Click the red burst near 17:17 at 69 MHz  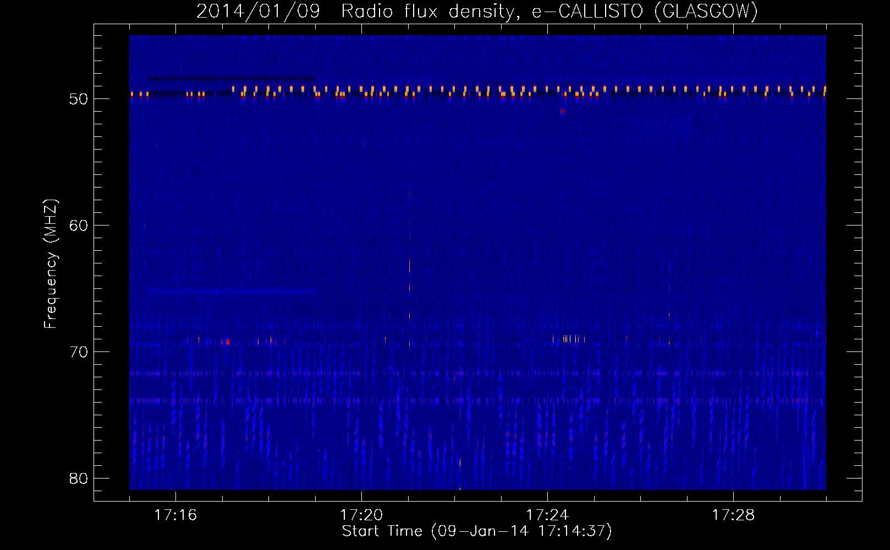(x=227, y=342)
